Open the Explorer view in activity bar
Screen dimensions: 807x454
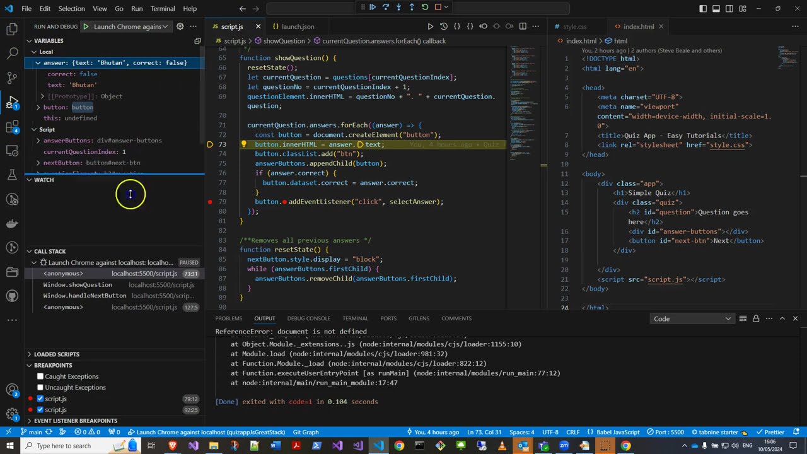tap(12, 29)
